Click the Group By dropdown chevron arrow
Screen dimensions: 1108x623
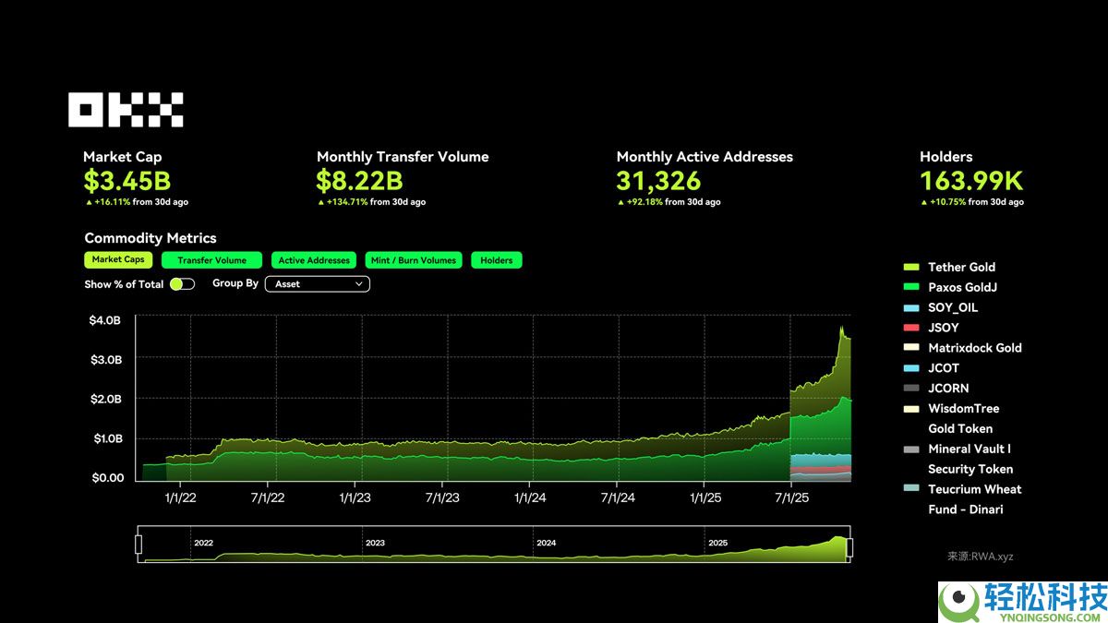[x=359, y=284]
